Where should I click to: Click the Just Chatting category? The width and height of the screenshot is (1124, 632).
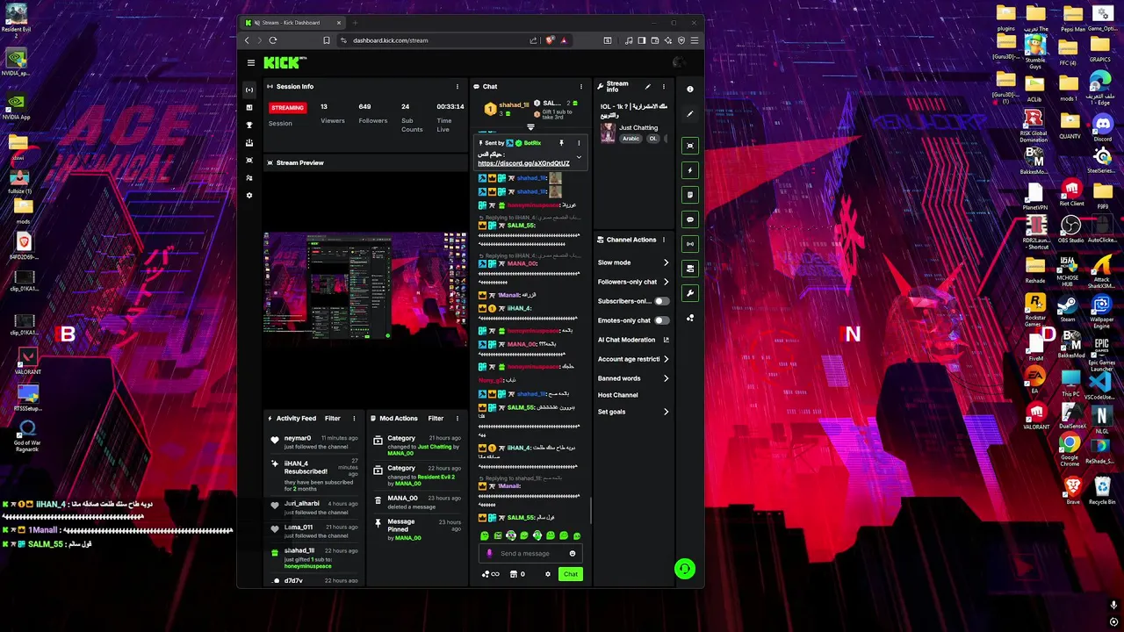(x=638, y=128)
